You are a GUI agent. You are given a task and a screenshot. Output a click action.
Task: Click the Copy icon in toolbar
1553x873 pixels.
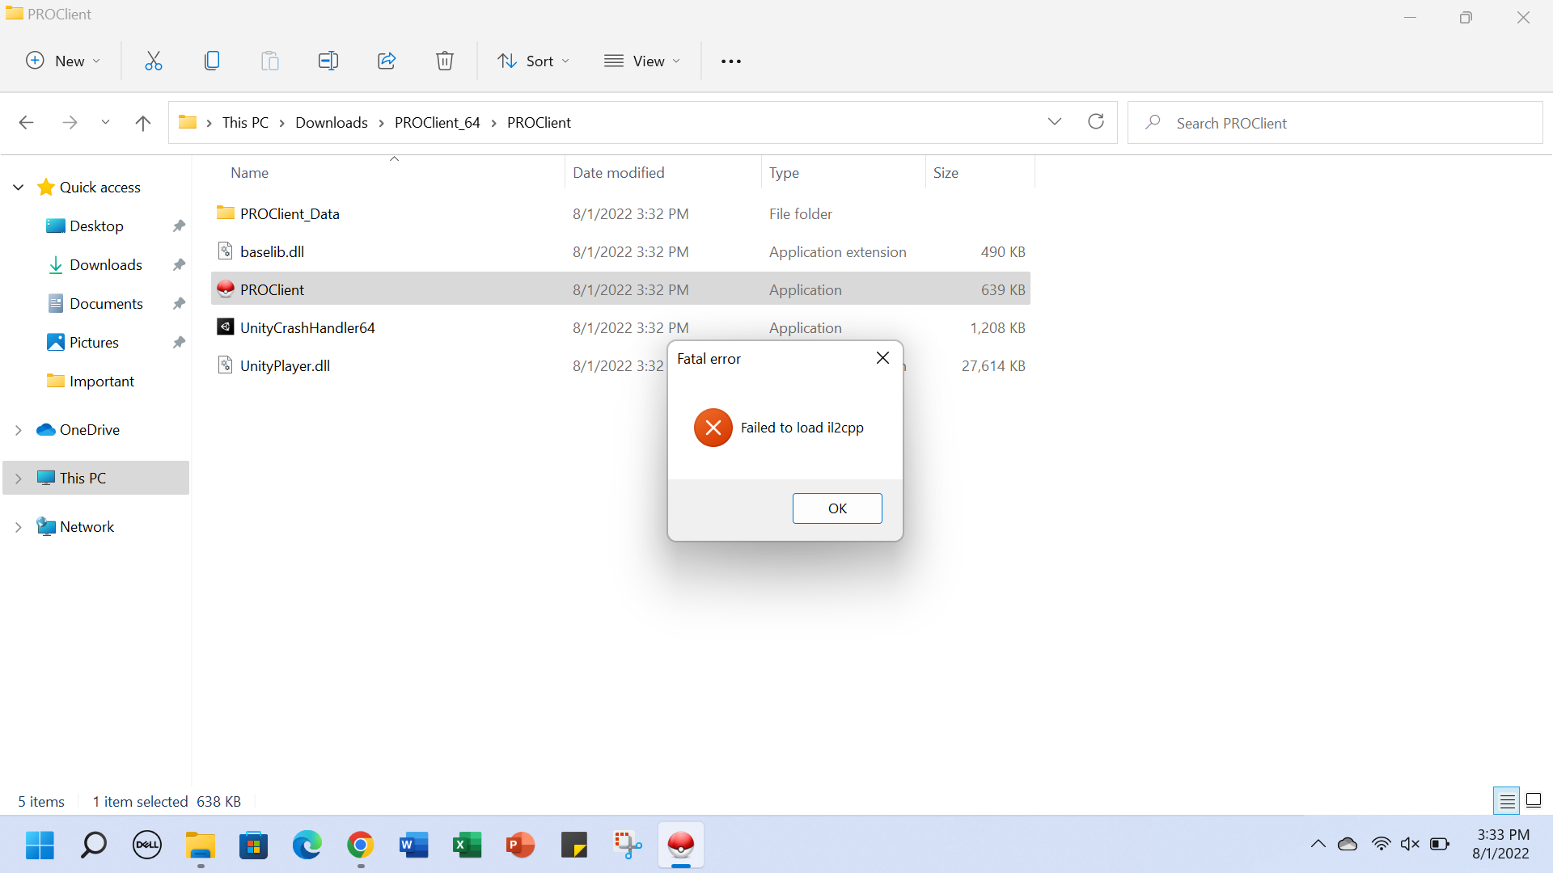point(212,61)
